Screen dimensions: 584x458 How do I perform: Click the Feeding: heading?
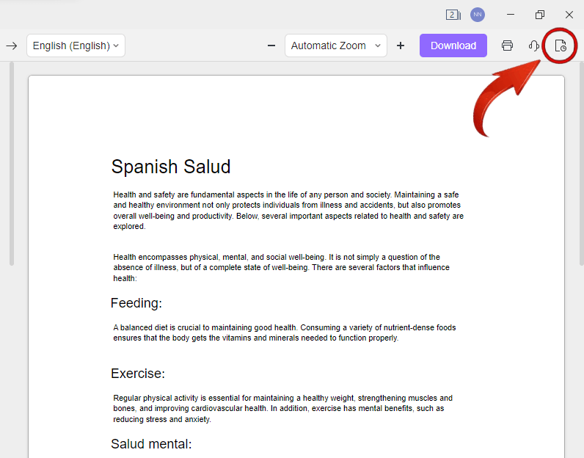tap(136, 303)
